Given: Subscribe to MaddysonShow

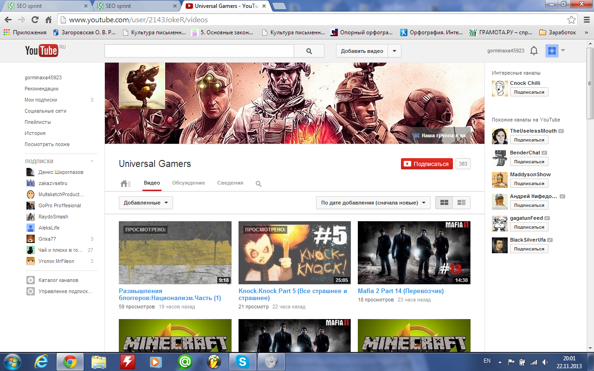Looking at the screenshot, I should [x=529, y=183].
